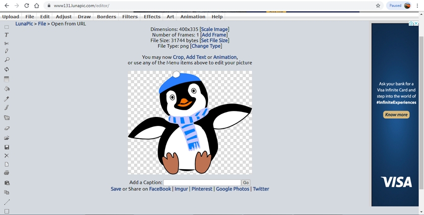Select the diagonal line drawing tool

pyautogui.click(x=6, y=202)
